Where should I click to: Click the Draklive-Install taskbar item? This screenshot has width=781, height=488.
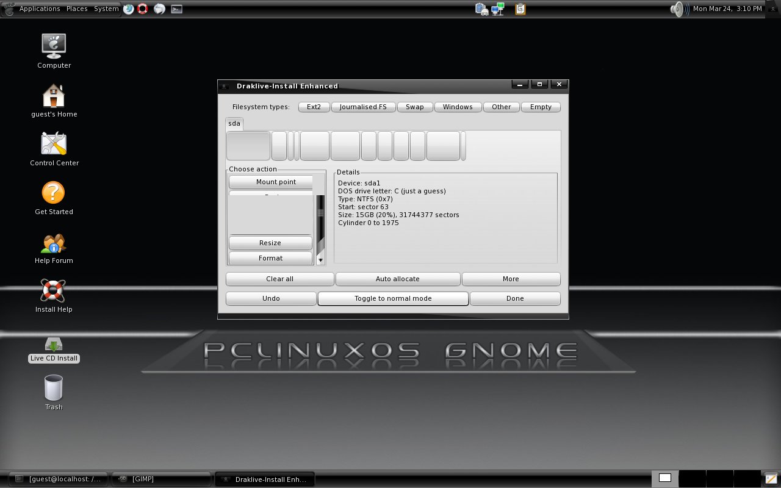265,479
